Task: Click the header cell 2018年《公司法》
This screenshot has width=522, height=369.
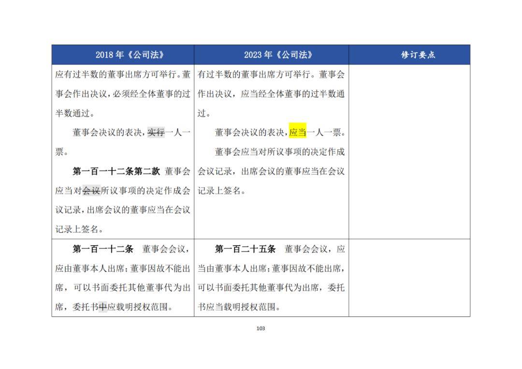Action: click(x=123, y=55)
